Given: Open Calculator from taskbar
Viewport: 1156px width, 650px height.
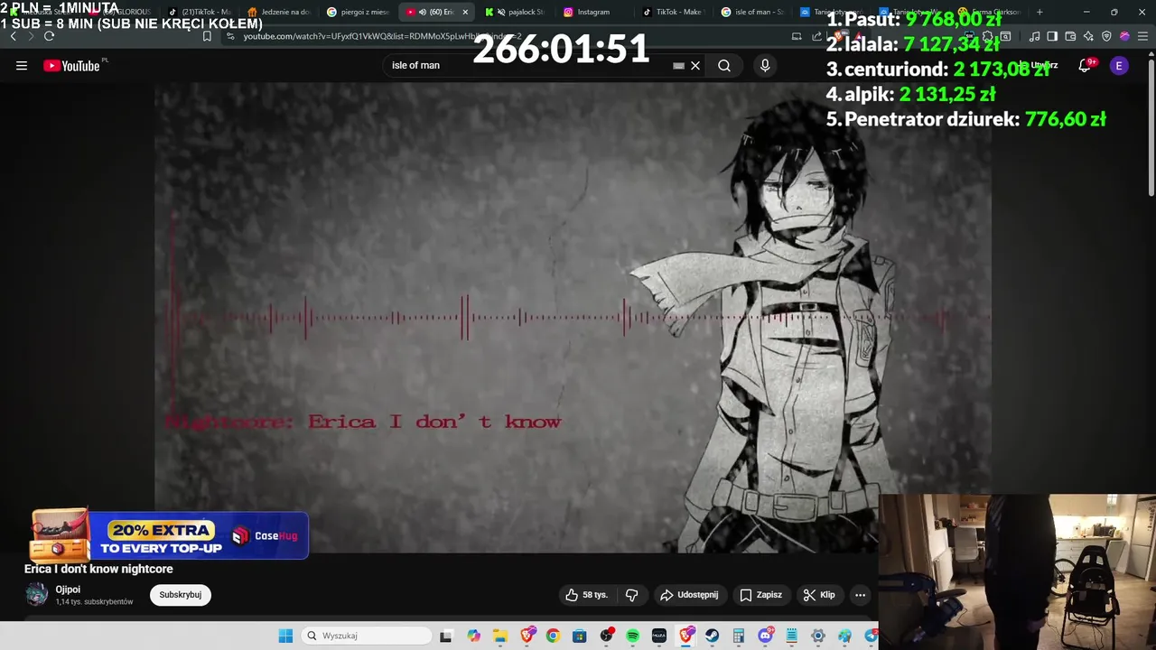Looking at the screenshot, I should coord(739,636).
